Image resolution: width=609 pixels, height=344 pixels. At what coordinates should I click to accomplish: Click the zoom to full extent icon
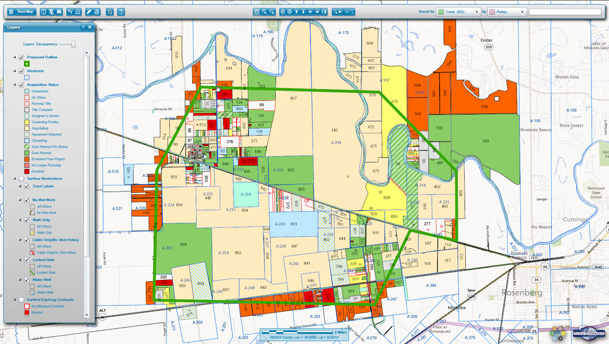point(283,11)
